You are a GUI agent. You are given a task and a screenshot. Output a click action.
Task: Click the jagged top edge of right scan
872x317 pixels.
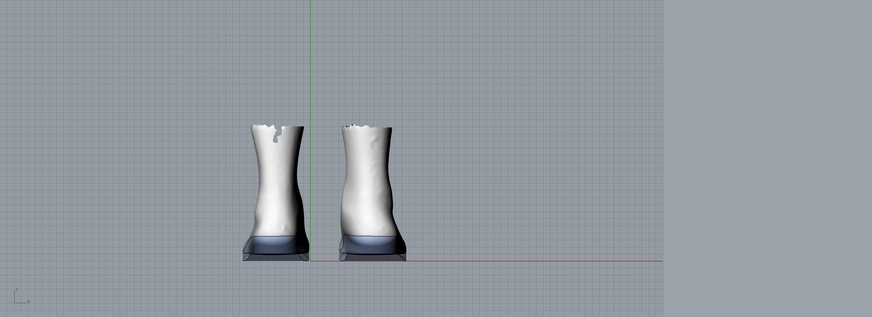367,127
